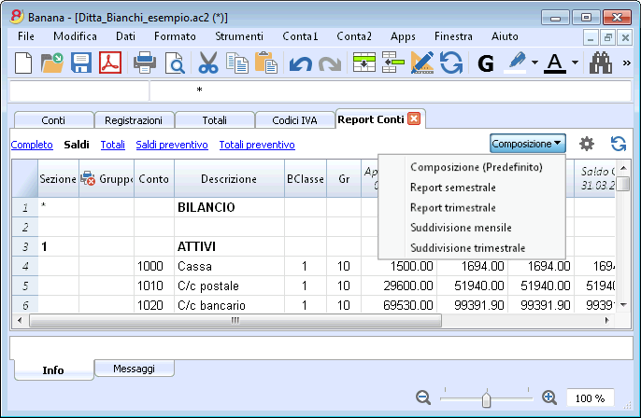The image size is (641, 418).
Task: Add row using green arrow table icon
Action: (364, 63)
